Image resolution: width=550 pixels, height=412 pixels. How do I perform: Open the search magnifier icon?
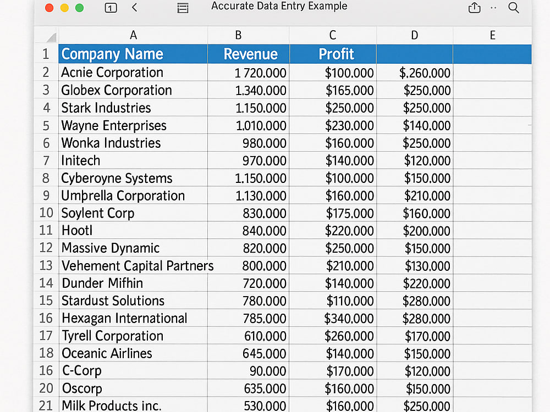514,7
